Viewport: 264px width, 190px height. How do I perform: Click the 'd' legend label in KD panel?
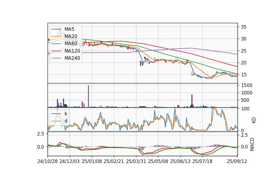click(x=66, y=121)
